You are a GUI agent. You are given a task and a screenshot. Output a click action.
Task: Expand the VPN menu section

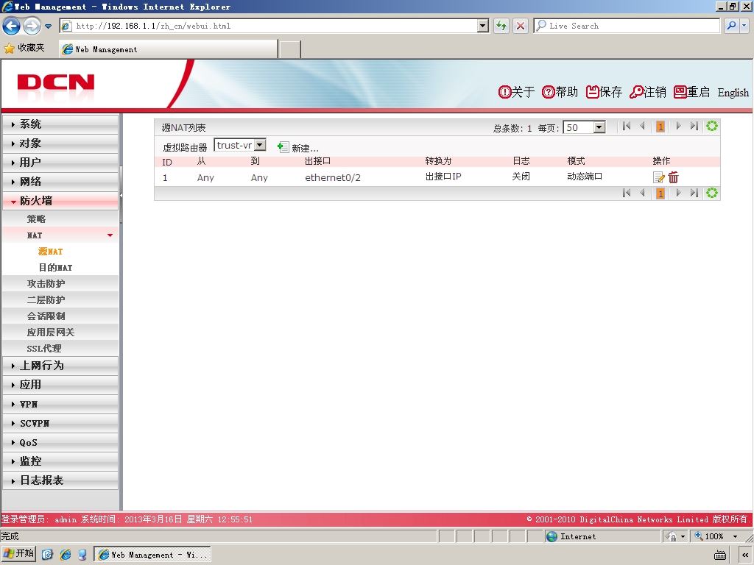click(60, 404)
